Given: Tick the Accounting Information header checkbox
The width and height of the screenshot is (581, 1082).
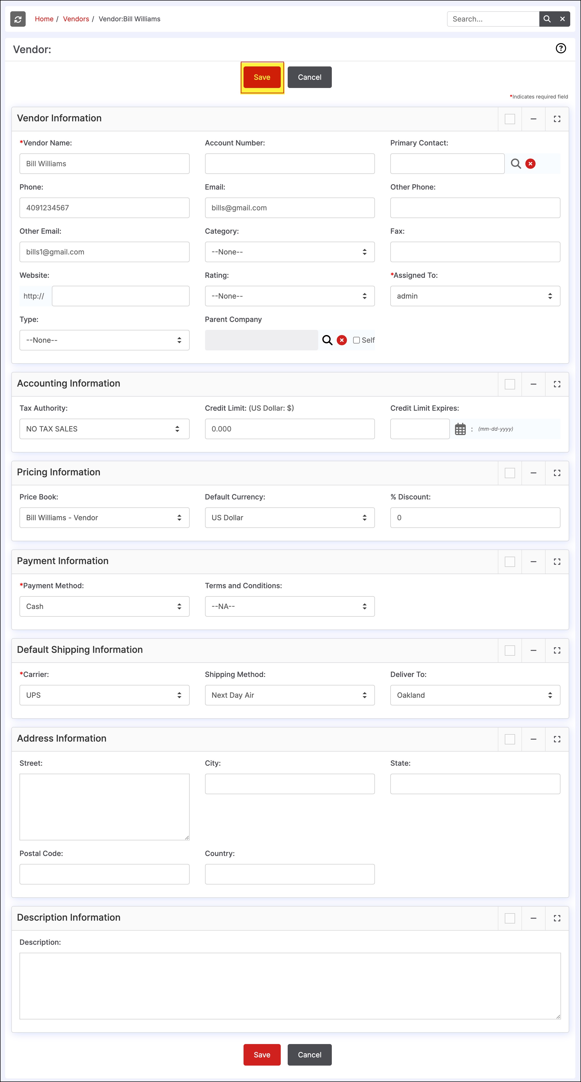Looking at the screenshot, I should pos(510,384).
